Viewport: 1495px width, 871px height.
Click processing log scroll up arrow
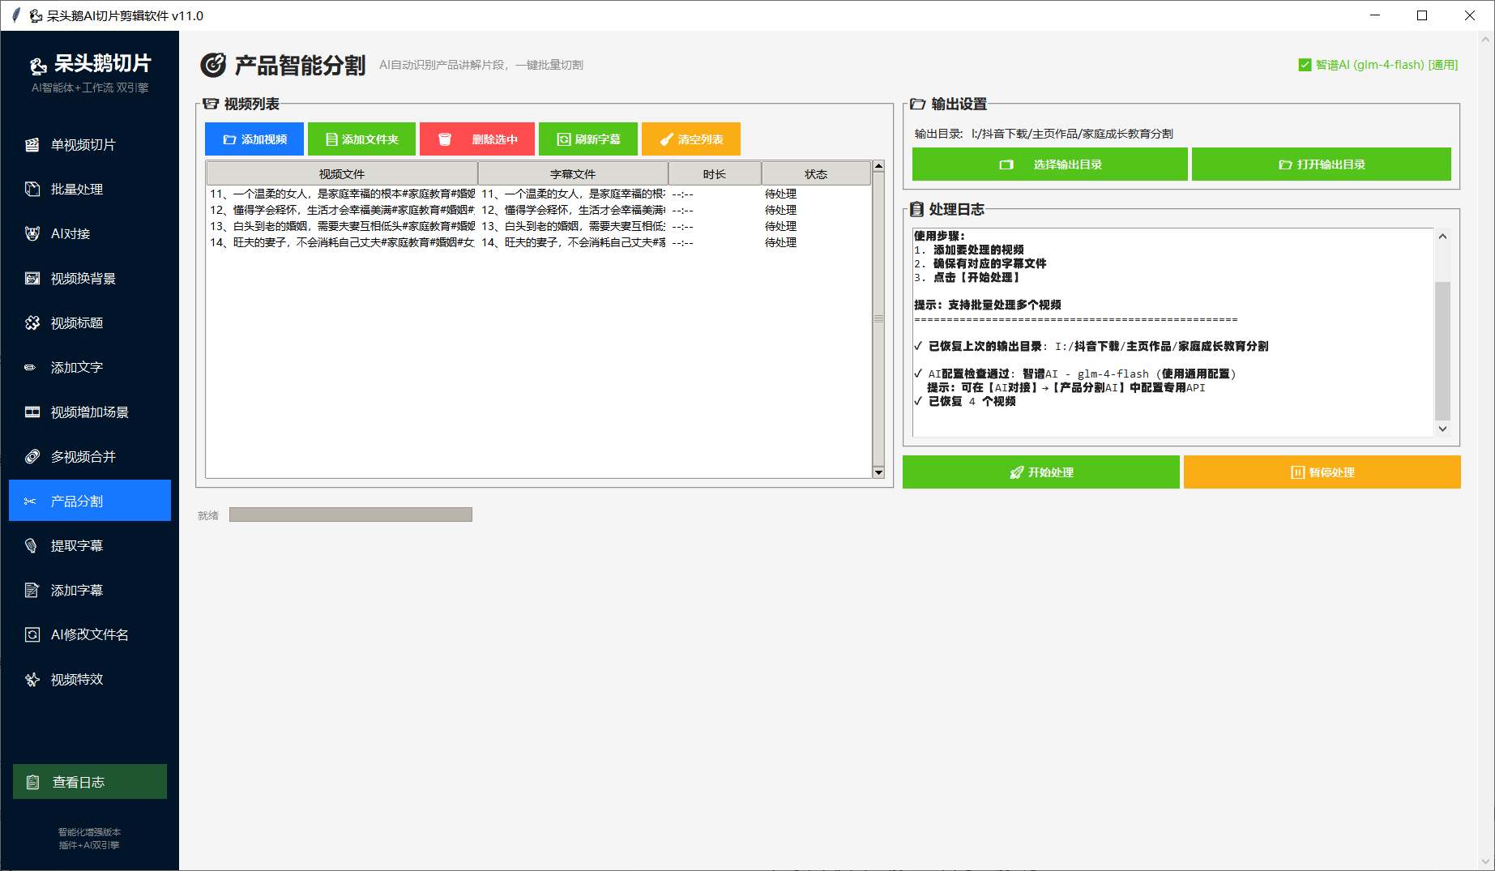1442,237
